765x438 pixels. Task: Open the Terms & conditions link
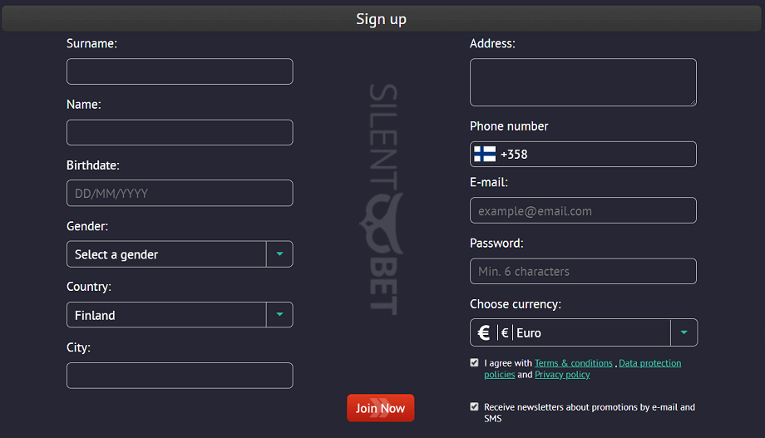pyautogui.click(x=573, y=363)
